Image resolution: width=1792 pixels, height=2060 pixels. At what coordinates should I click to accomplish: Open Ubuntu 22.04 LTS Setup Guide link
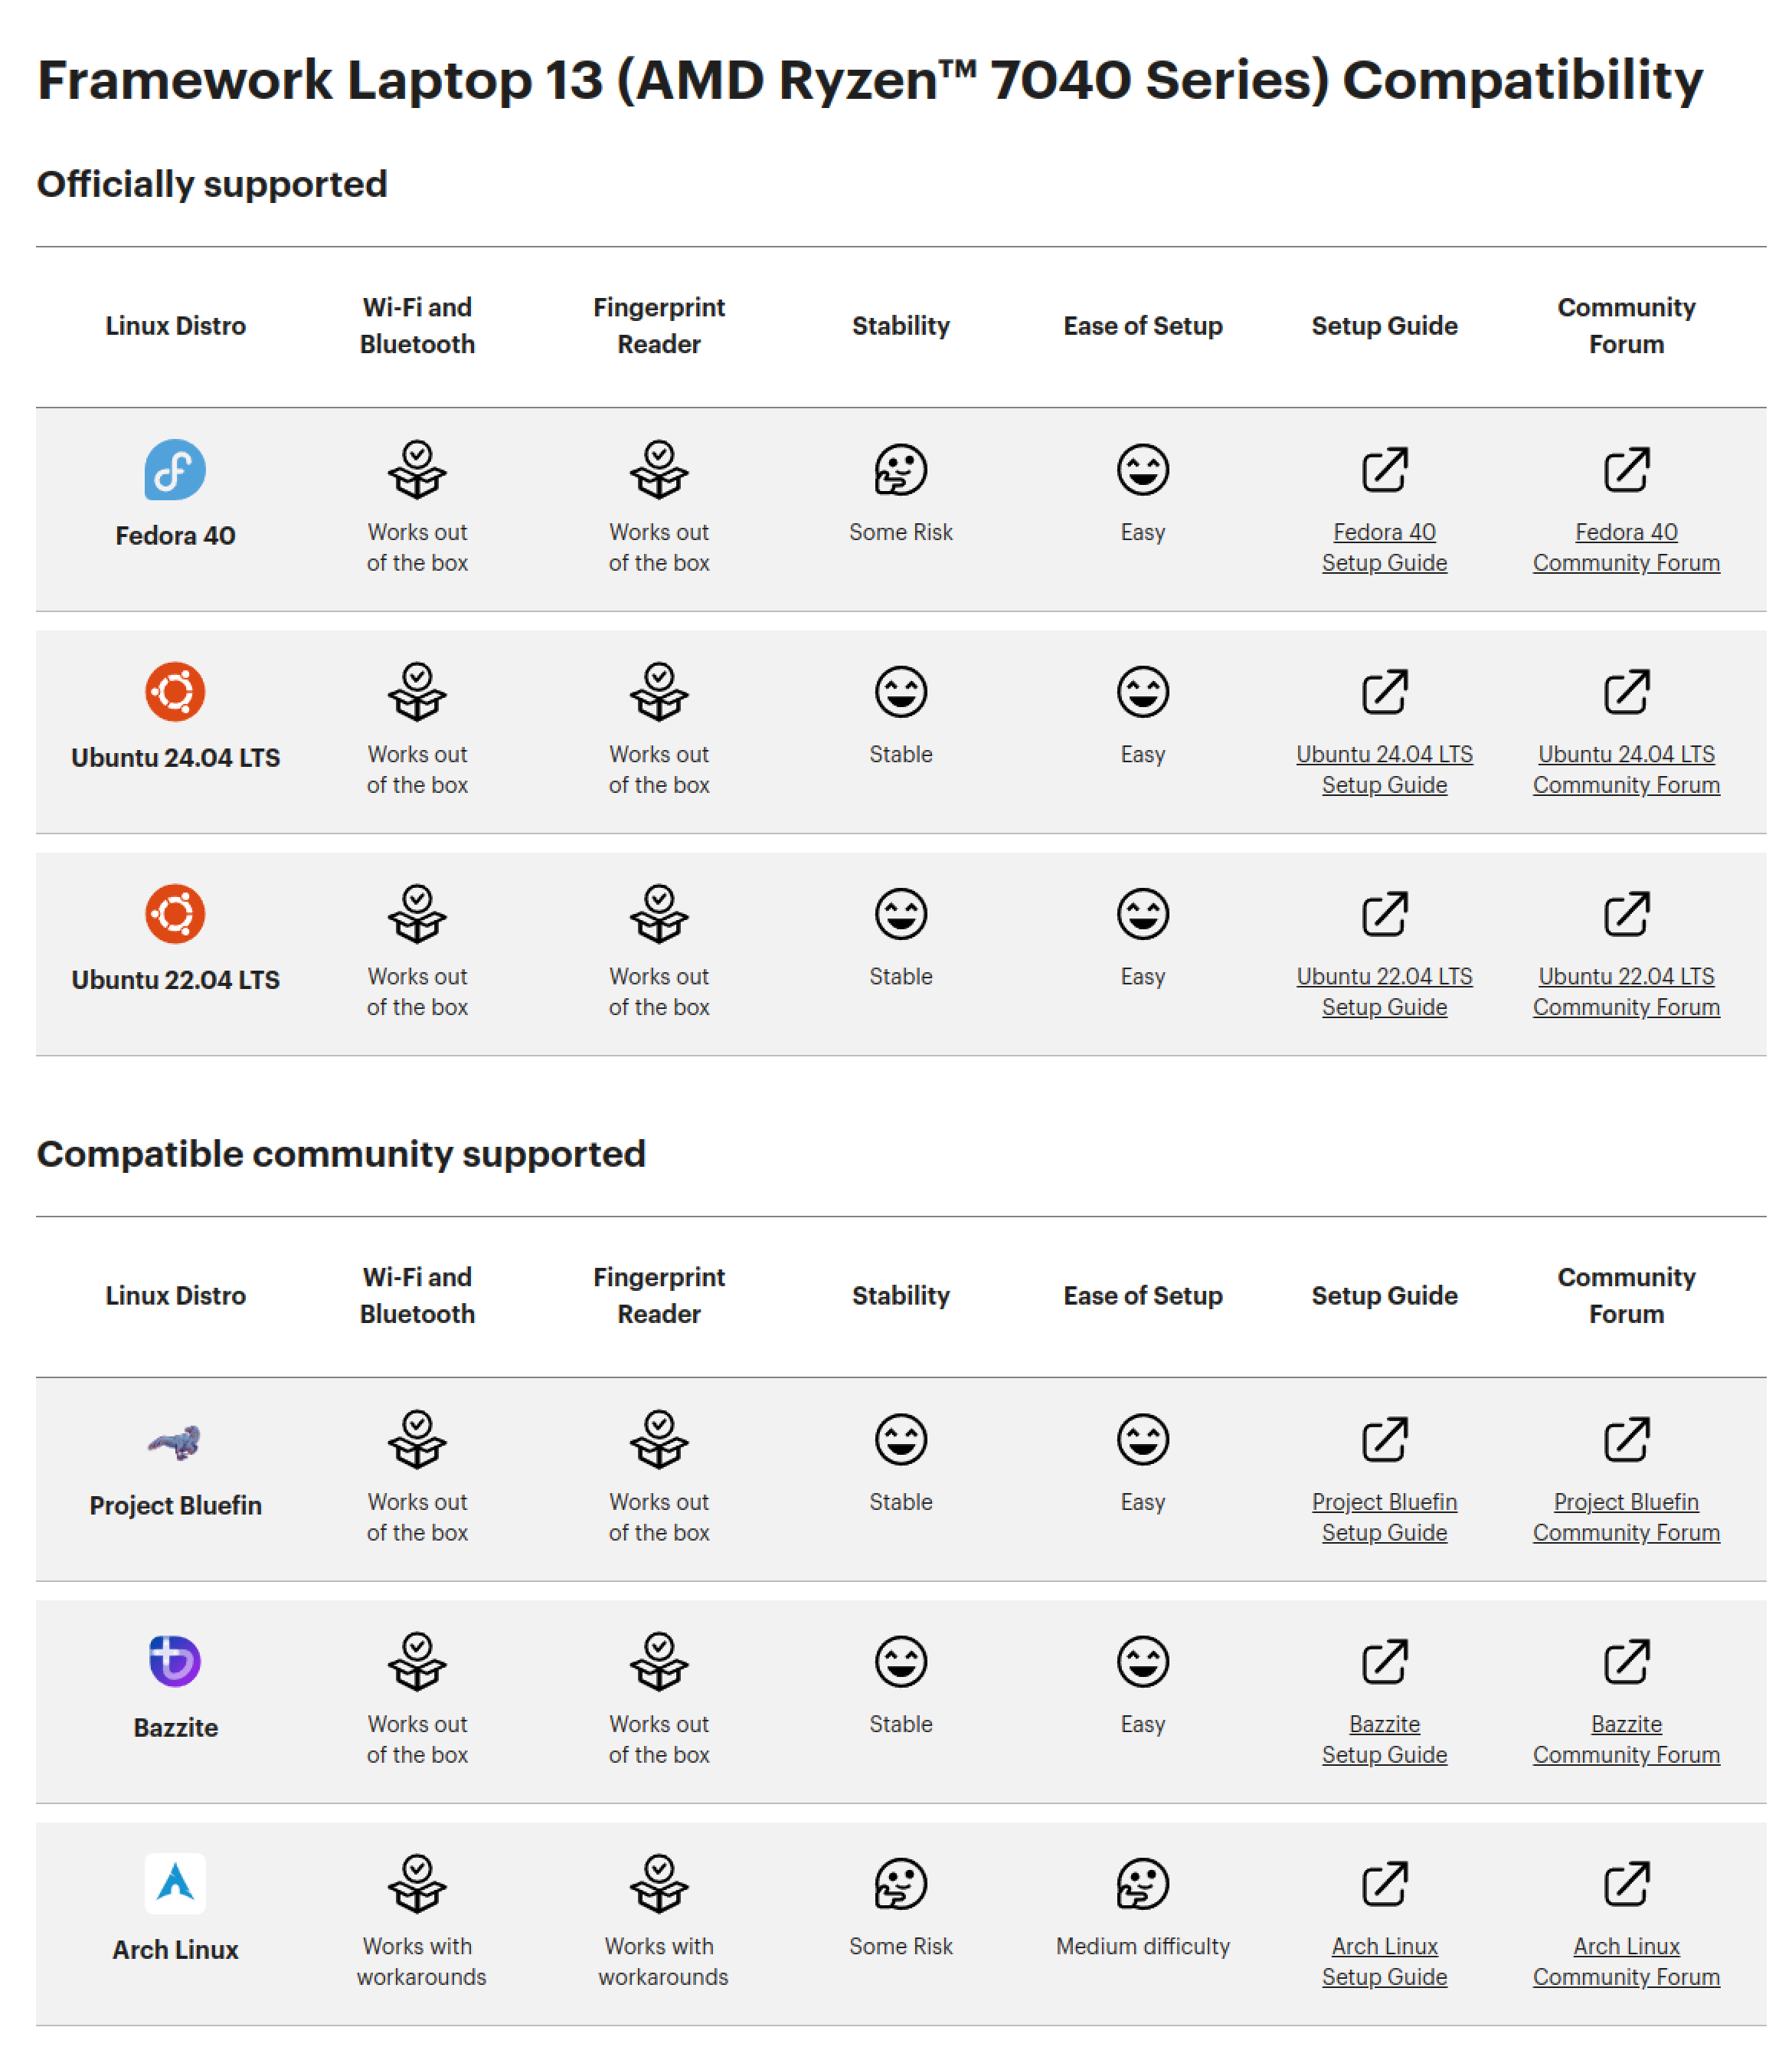pyautogui.click(x=1384, y=991)
